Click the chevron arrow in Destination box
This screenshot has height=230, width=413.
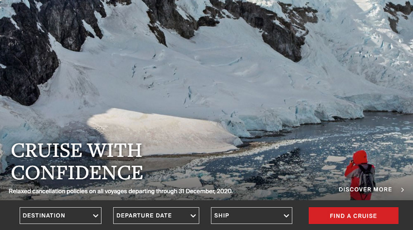click(x=96, y=216)
